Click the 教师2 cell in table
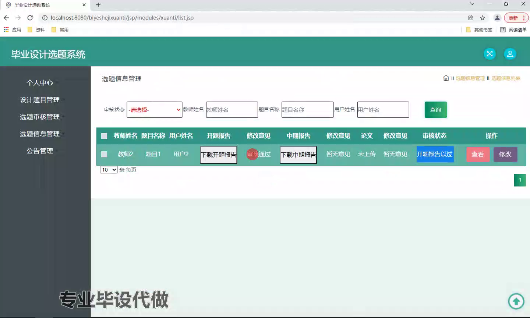 (x=126, y=154)
